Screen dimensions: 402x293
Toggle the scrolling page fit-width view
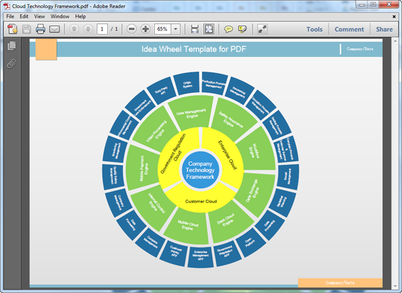[194, 29]
